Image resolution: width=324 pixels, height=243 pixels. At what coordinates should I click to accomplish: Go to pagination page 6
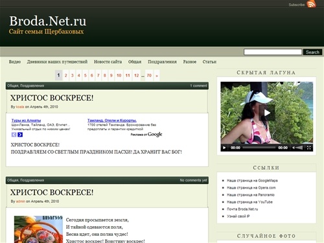pos(92,75)
